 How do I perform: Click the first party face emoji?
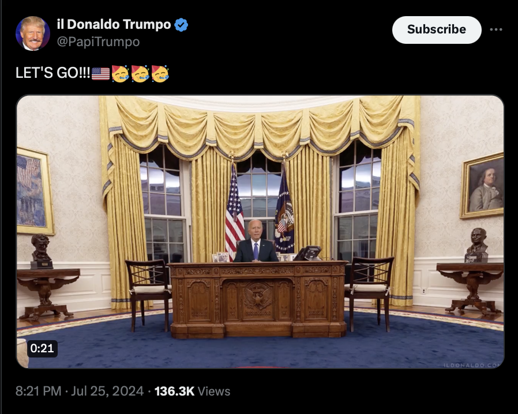click(x=120, y=74)
